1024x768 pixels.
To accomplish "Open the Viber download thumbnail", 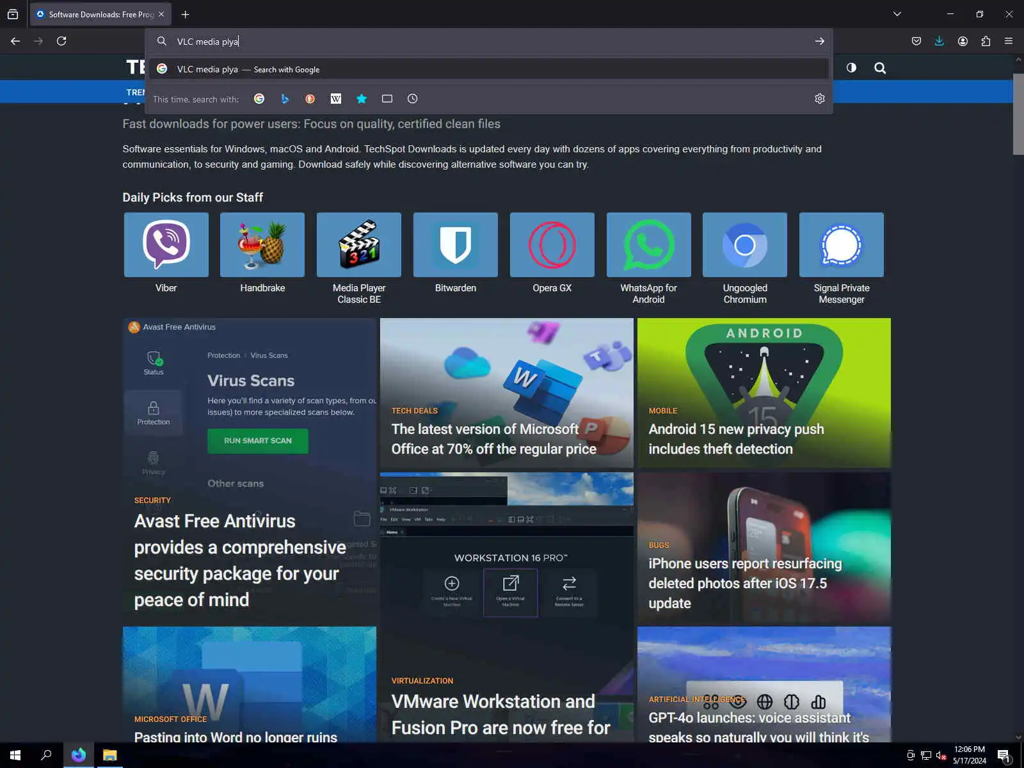I will tap(166, 245).
